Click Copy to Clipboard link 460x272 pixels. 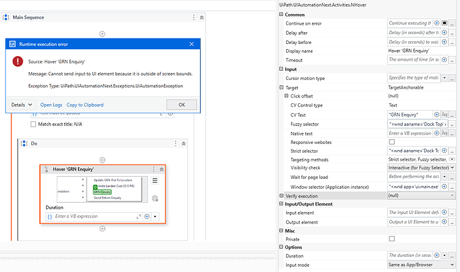click(85, 105)
